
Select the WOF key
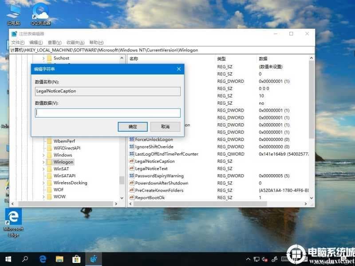pos(59,190)
